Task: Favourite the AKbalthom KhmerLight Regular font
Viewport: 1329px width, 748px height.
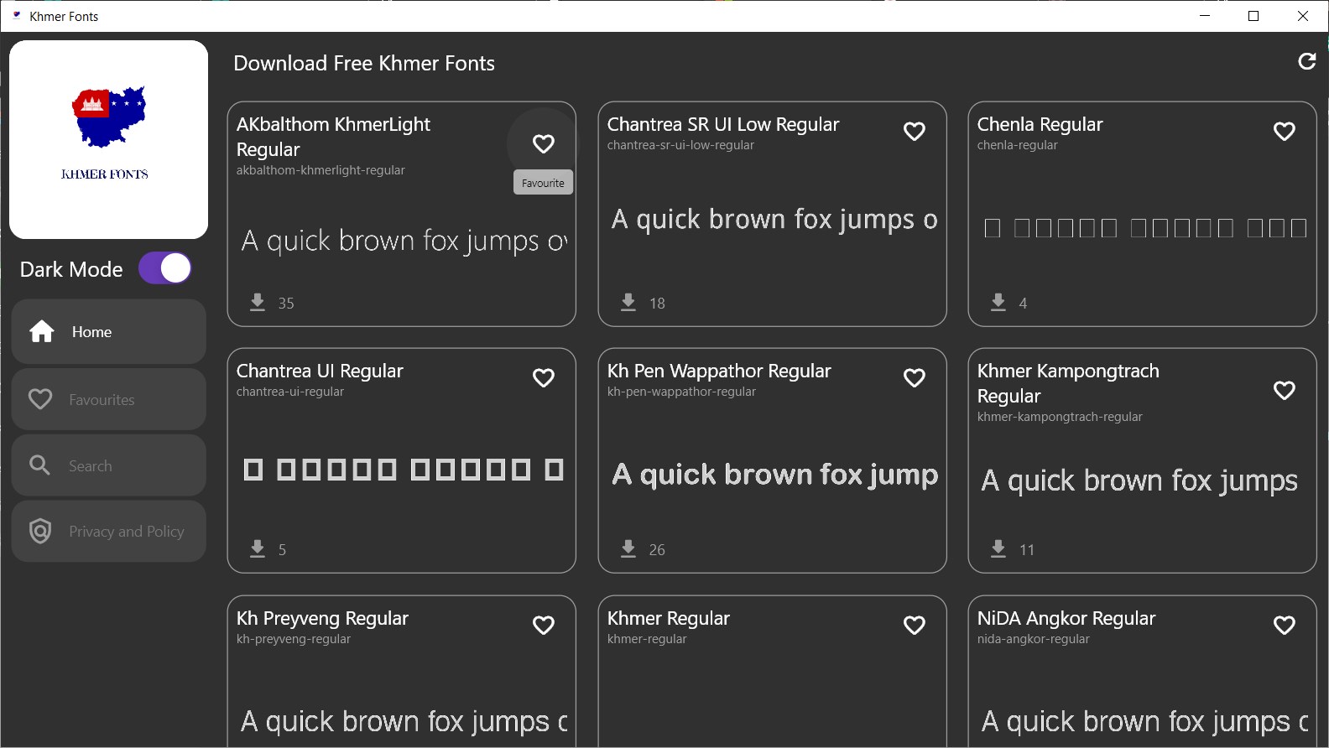Action: [544, 144]
